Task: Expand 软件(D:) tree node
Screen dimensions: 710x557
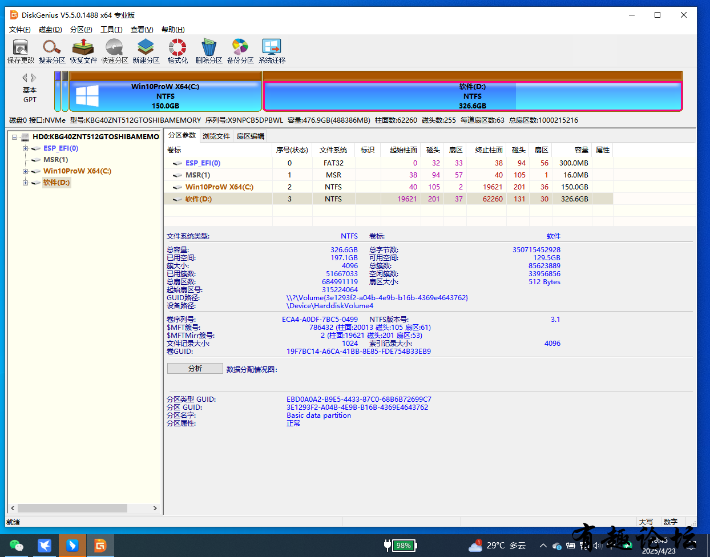Action: (25, 183)
